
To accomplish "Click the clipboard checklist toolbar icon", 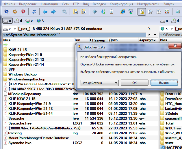I will [112, 12].
